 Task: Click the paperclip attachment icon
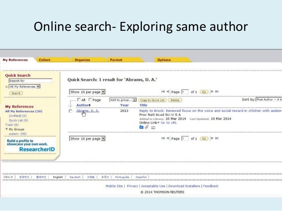(147, 127)
